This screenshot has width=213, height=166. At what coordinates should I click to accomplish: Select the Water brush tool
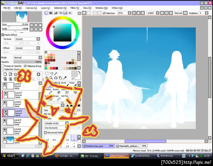pos(73,84)
